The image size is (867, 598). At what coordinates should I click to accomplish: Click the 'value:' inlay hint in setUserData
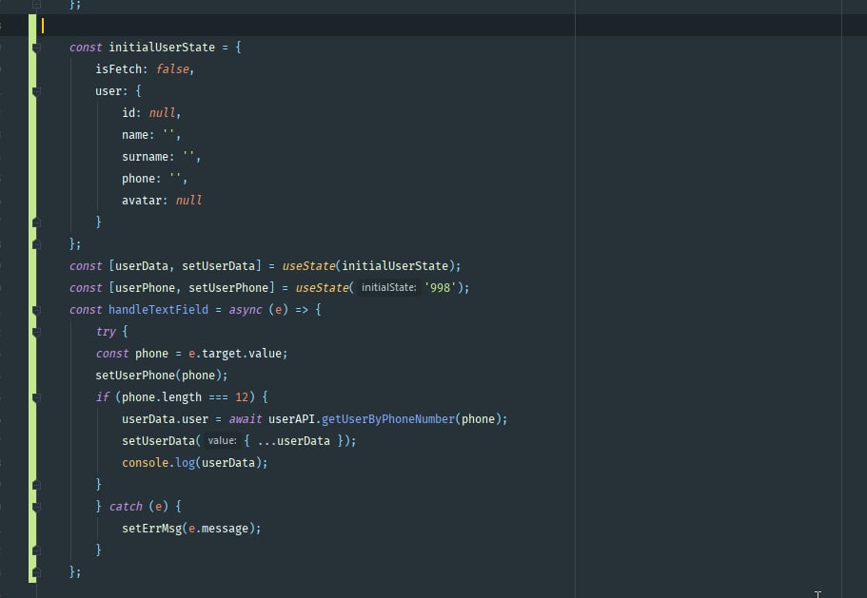tap(222, 440)
